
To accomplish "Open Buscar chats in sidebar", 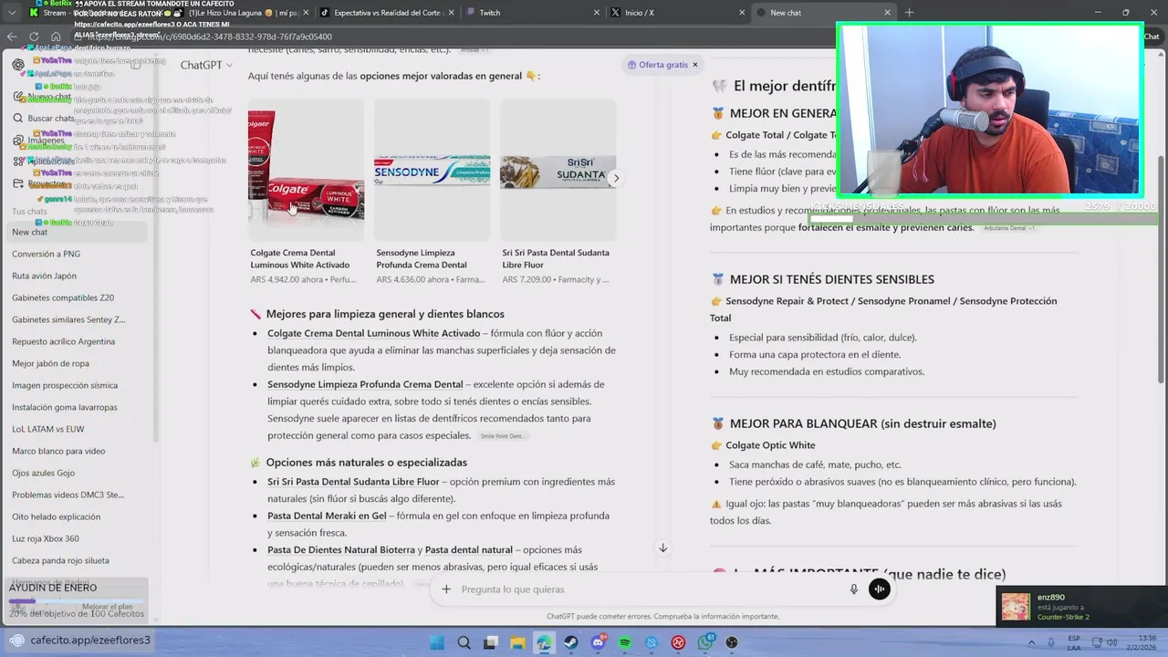I will [44, 118].
